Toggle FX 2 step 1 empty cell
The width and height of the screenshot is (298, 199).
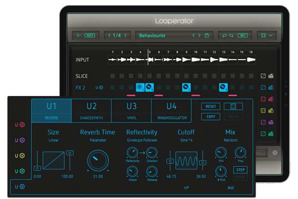click(113, 88)
